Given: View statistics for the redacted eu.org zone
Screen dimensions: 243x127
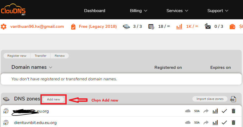Looking at the screenshot, I should click(215, 111).
